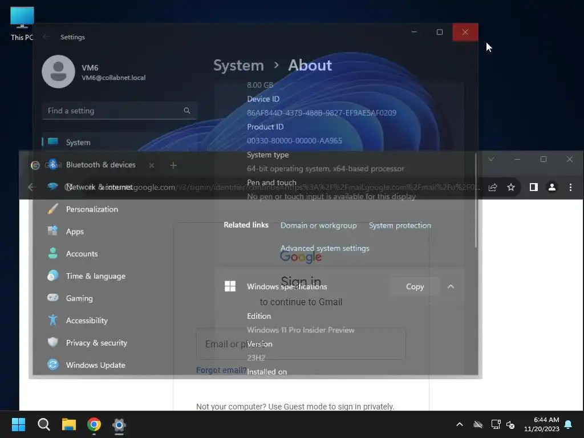Open This PC desktop icon
This screenshot has width=584, height=438.
point(22,23)
